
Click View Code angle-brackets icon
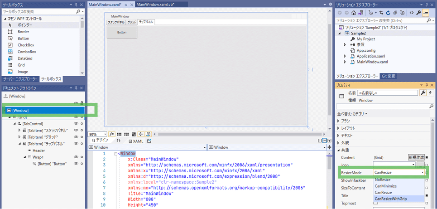(x=411, y=13)
